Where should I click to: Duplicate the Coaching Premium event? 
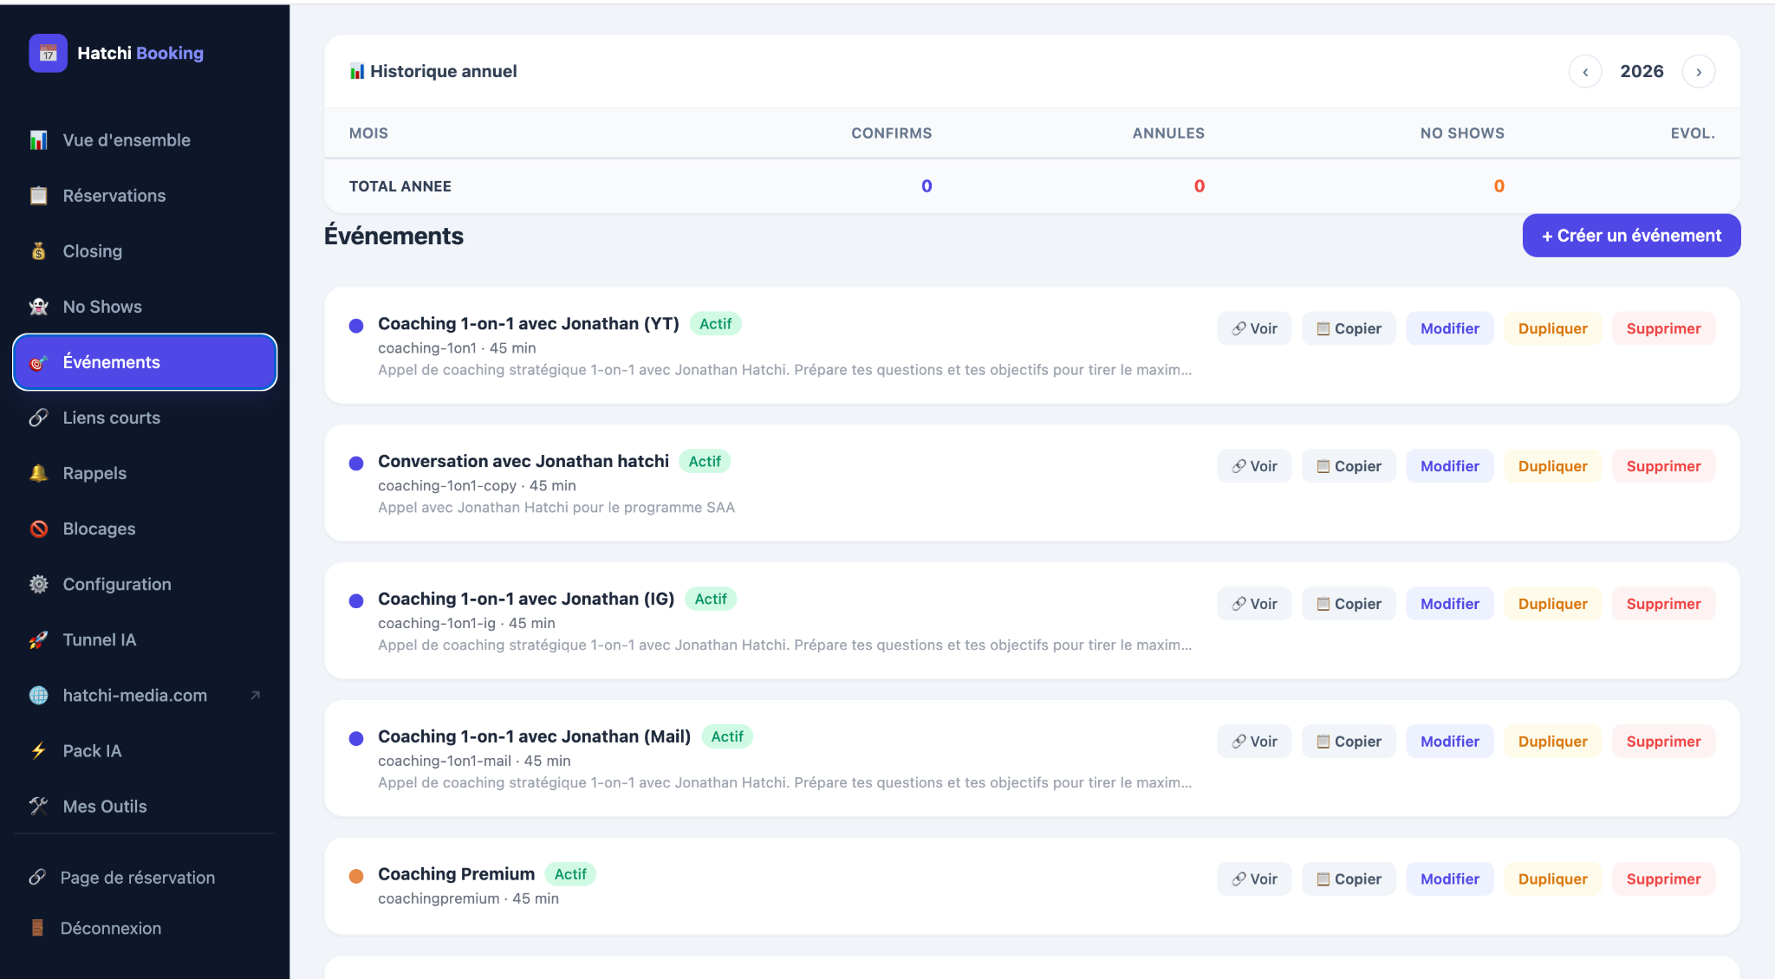[1552, 879]
